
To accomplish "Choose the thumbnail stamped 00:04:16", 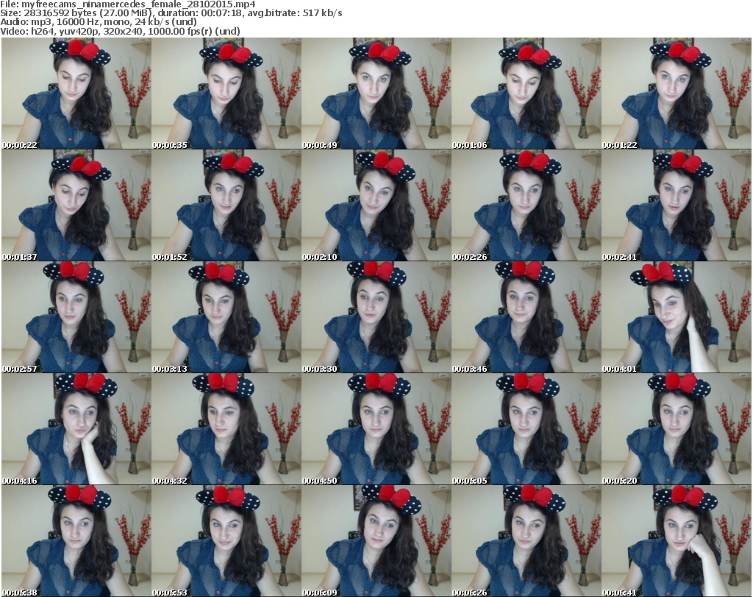I will tap(76, 429).
